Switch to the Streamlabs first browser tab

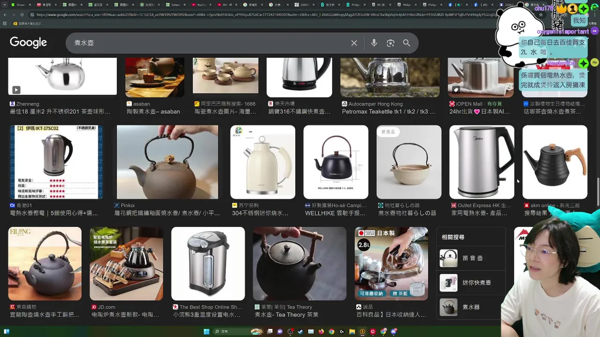(22, 5)
